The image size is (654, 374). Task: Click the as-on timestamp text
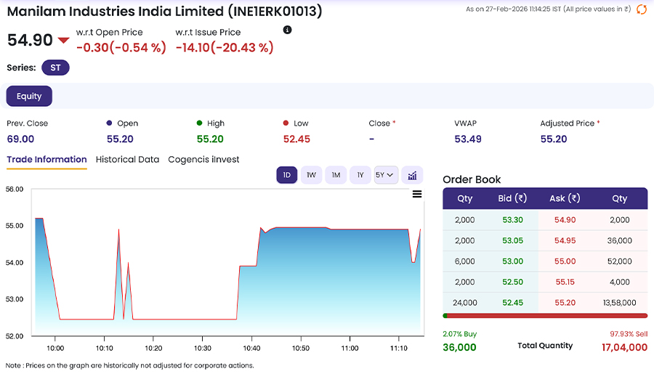tap(549, 9)
